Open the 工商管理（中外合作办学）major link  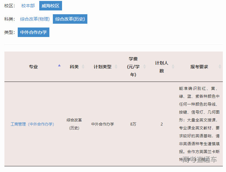[32, 124]
